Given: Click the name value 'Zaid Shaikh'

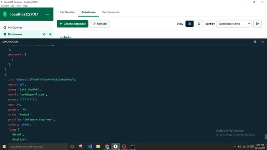Looking at the screenshot, I should 29,90.
